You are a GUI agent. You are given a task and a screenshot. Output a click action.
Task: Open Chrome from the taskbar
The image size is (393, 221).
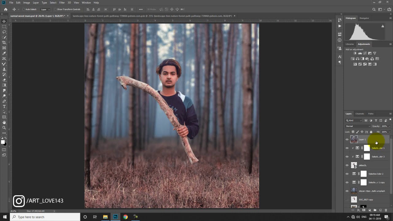(125, 217)
